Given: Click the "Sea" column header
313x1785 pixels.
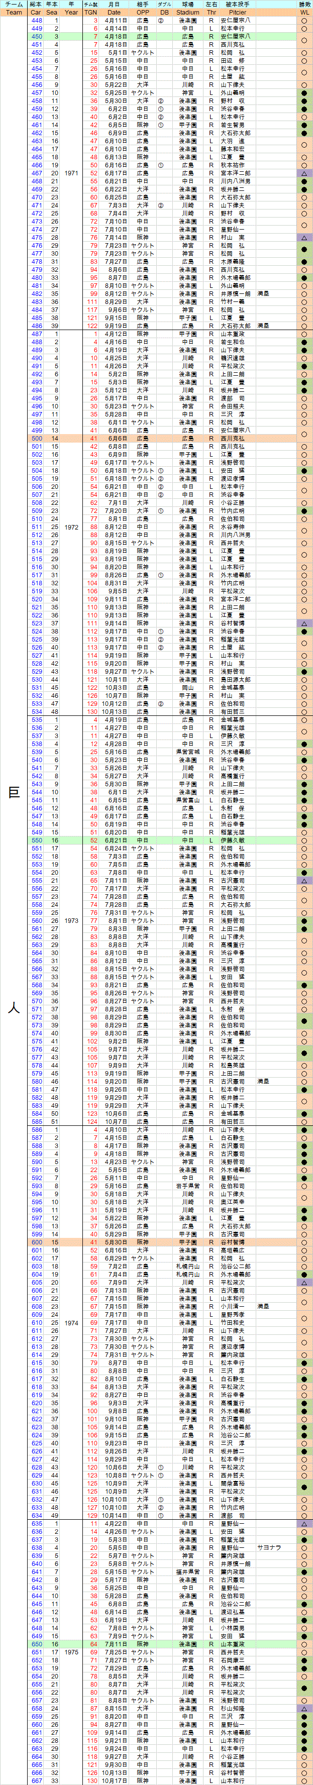Looking at the screenshot, I should coord(52,13).
